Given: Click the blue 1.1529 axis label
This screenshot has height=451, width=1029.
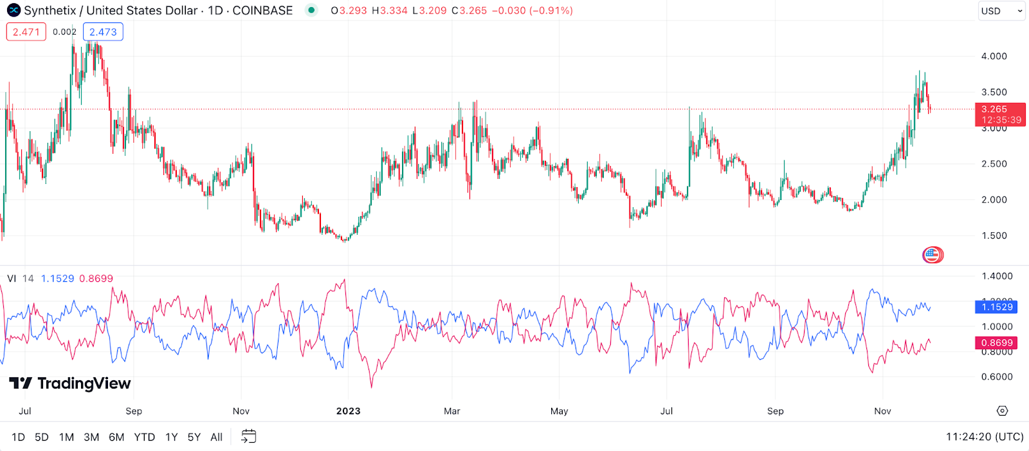Looking at the screenshot, I should [x=996, y=307].
